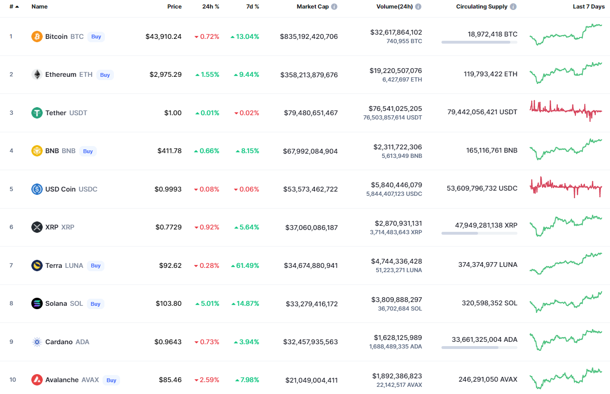Viewport: 610px width, 394px height.
Task: Click Solana's 24h change 5.01%
Action: tap(207, 303)
